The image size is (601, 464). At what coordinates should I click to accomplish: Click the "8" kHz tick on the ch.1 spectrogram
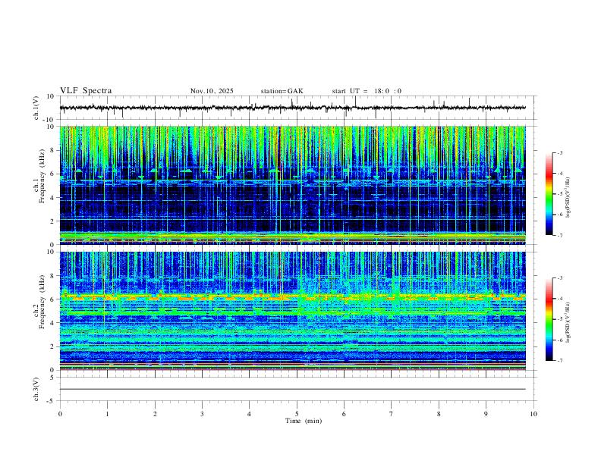[52, 150]
